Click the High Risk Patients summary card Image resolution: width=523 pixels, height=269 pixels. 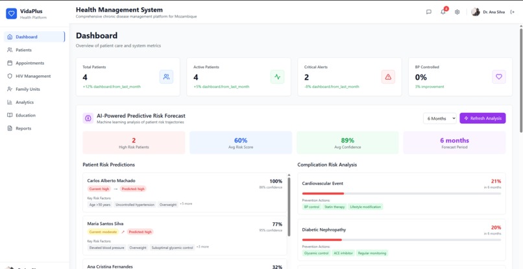coord(134,143)
